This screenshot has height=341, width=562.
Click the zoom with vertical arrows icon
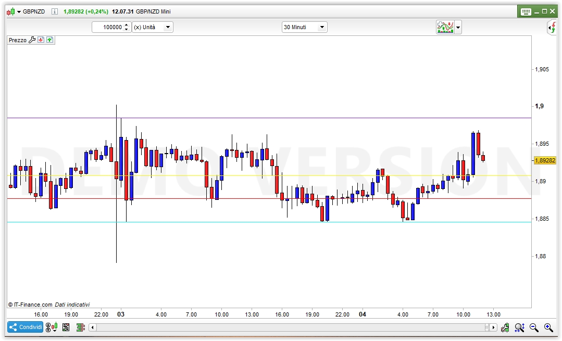coord(520,327)
